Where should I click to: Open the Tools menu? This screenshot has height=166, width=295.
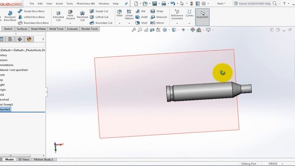[x=70, y=4]
